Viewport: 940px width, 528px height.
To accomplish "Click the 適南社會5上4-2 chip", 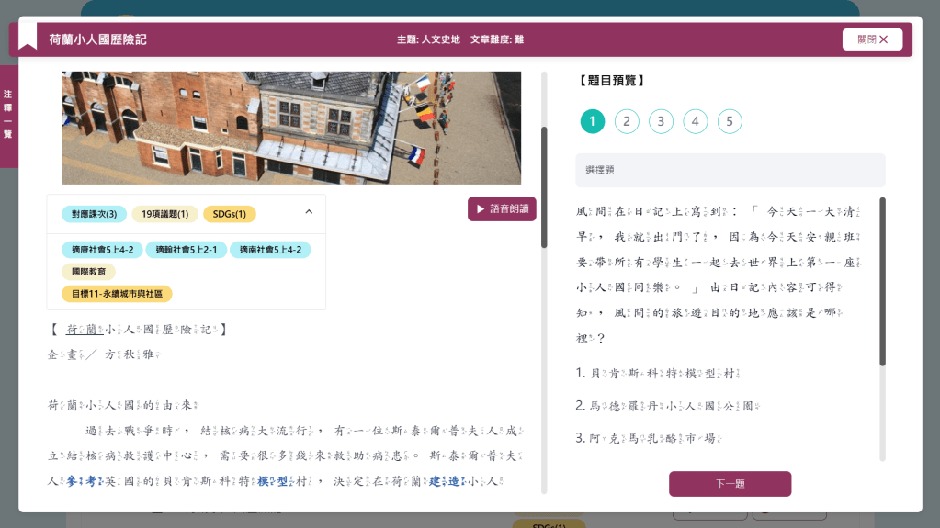I will tap(270, 250).
